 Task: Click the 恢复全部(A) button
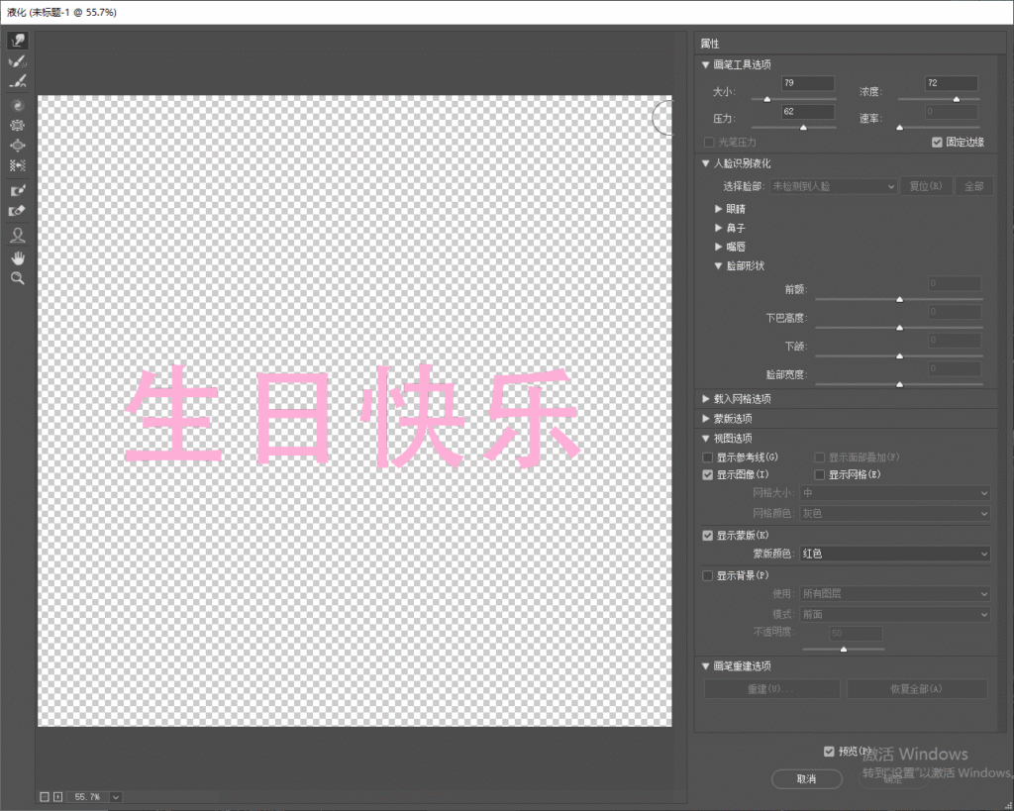pyautogui.click(x=917, y=689)
